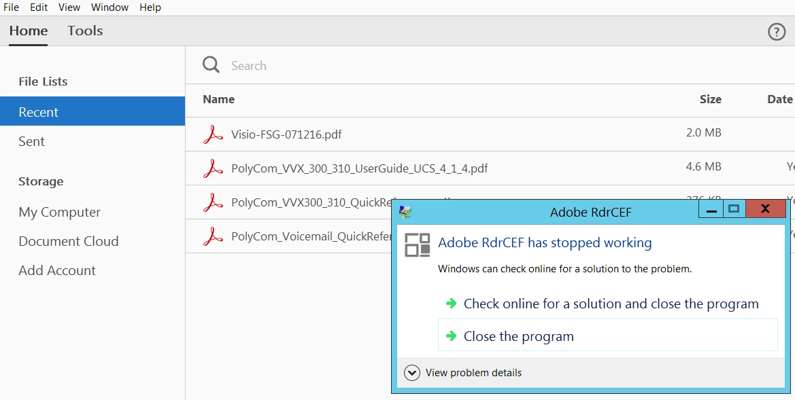Open the Edit menu
Image resolution: width=795 pixels, height=400 pixels.
[39, 7]
